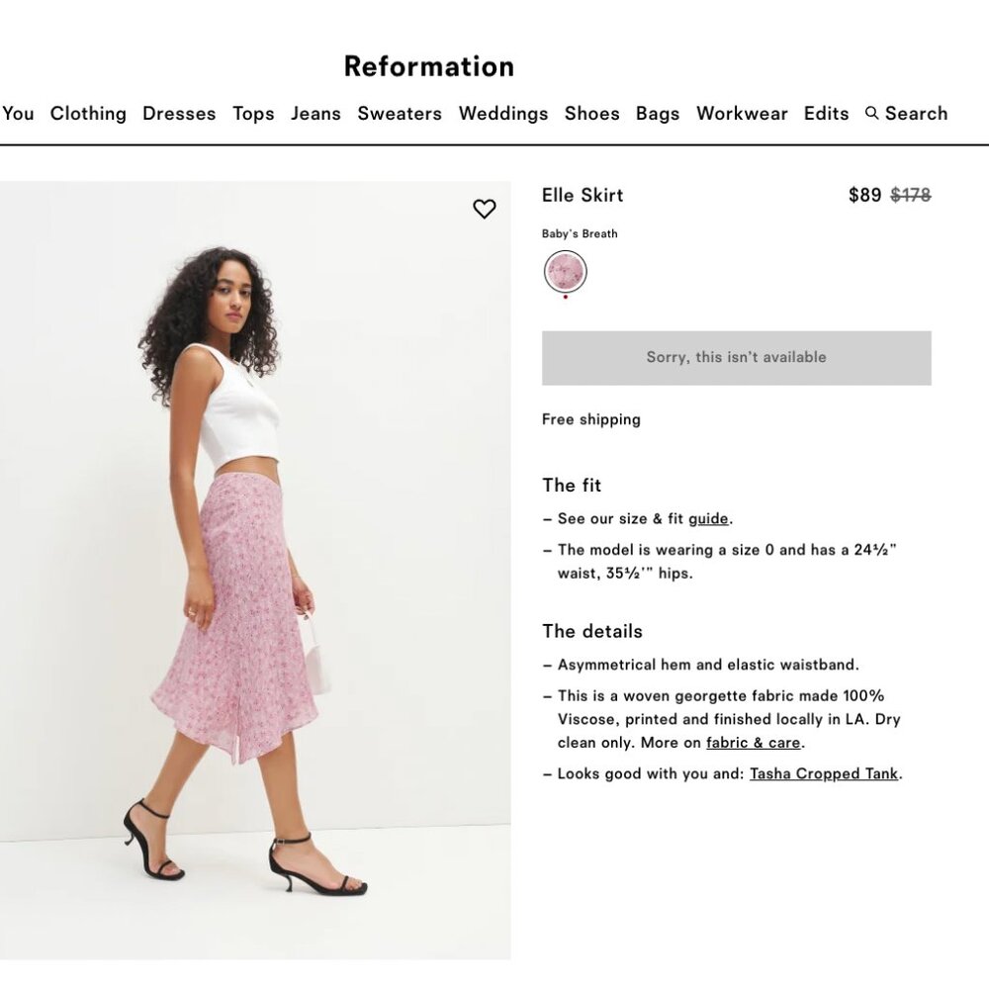Screen dimensions: 989x989
Task: Open the Tasha Cropped Tank product link
Action: pyautogui.click(x=824, y=773)
